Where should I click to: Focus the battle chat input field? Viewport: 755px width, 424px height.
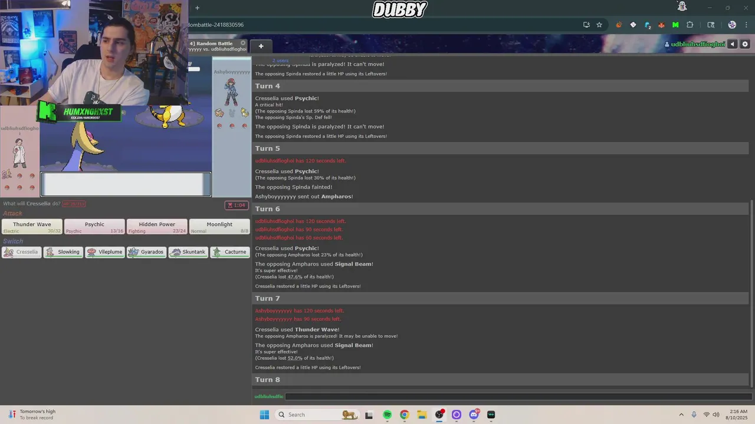pyautogui.click(x=518, y=396)
